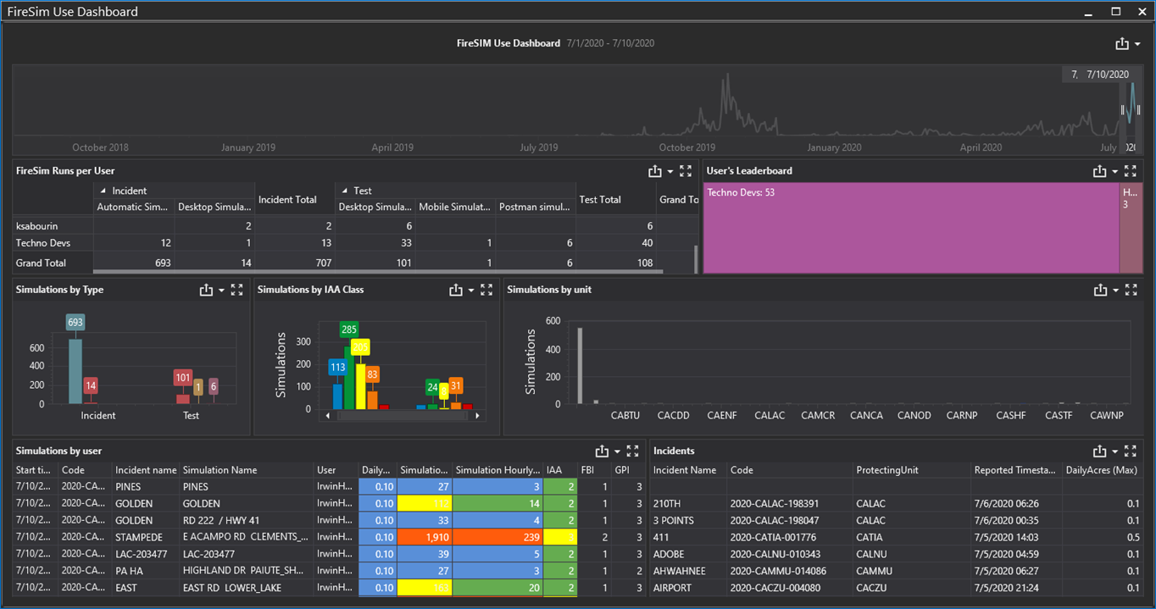Click the ksabourin row in FireSim Runs per User

(36, 225)
